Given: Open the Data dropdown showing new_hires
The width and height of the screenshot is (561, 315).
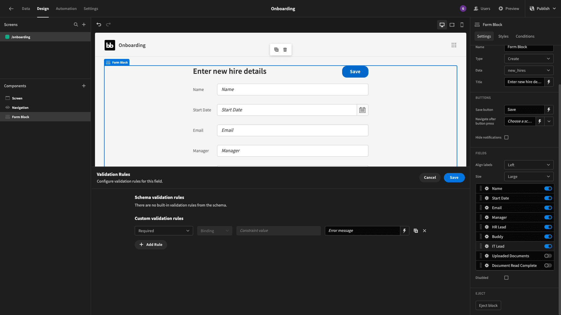Looking at the screenshot, I should tap(529, 71).
